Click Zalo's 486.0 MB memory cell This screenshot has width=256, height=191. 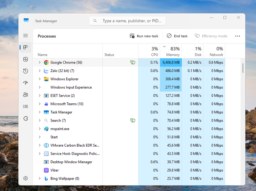(171, 71)
